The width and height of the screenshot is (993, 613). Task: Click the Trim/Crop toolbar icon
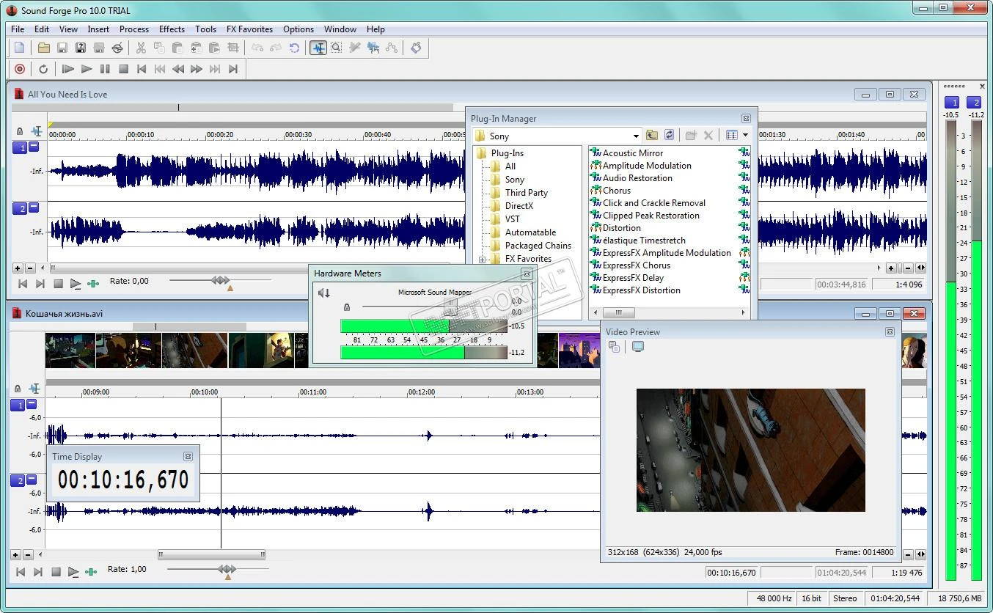(233, 48)
